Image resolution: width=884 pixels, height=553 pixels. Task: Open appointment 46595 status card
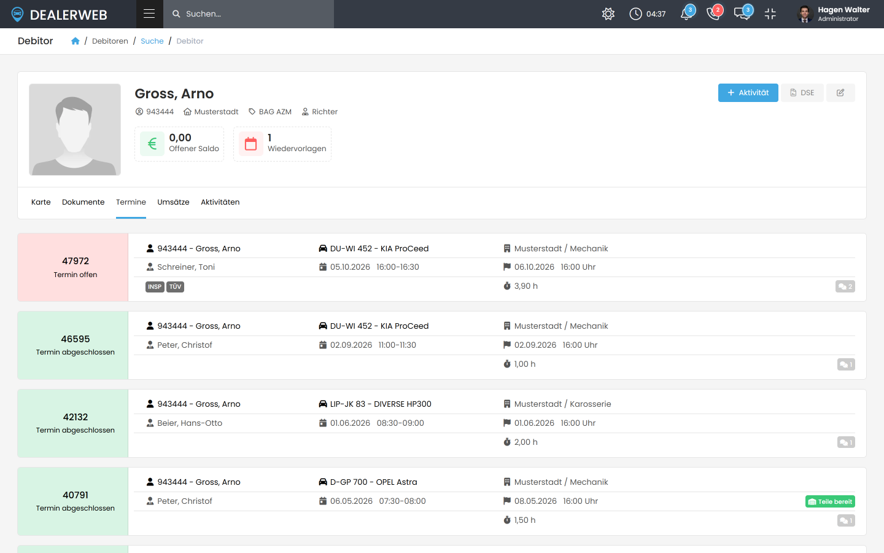(73, 345)
